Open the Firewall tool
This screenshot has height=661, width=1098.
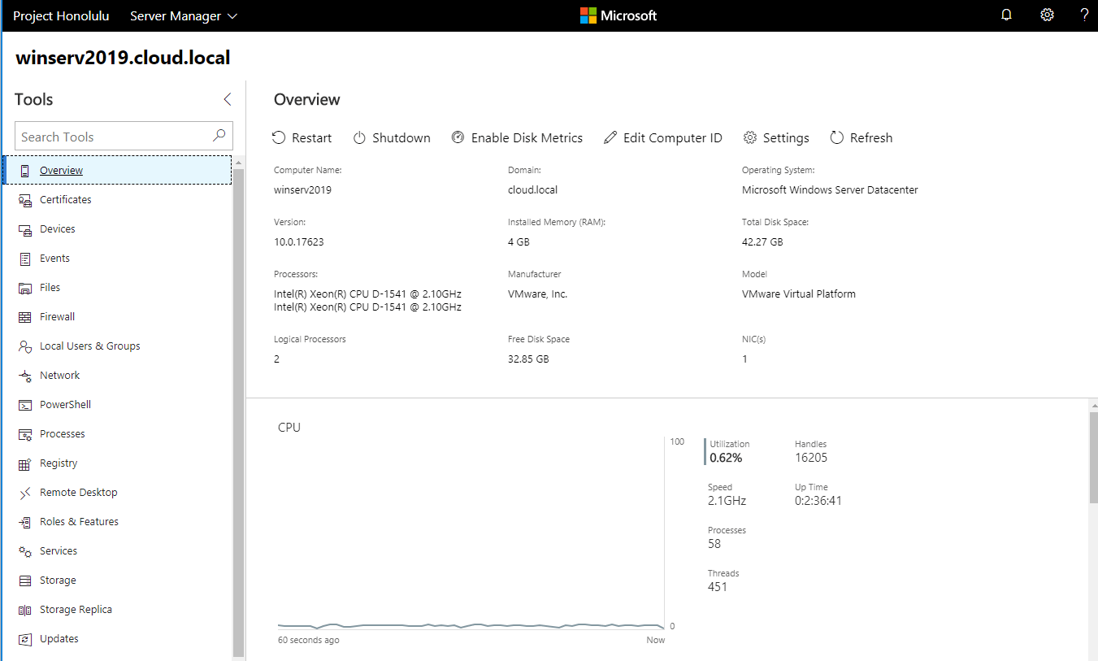pyautogui.click(x=57, y=317)
